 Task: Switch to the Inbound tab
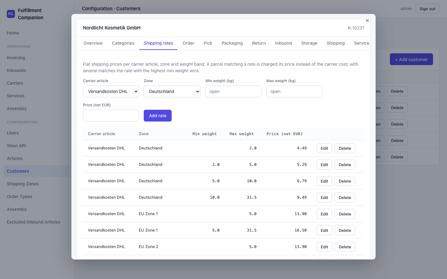[x=283, y=43]
